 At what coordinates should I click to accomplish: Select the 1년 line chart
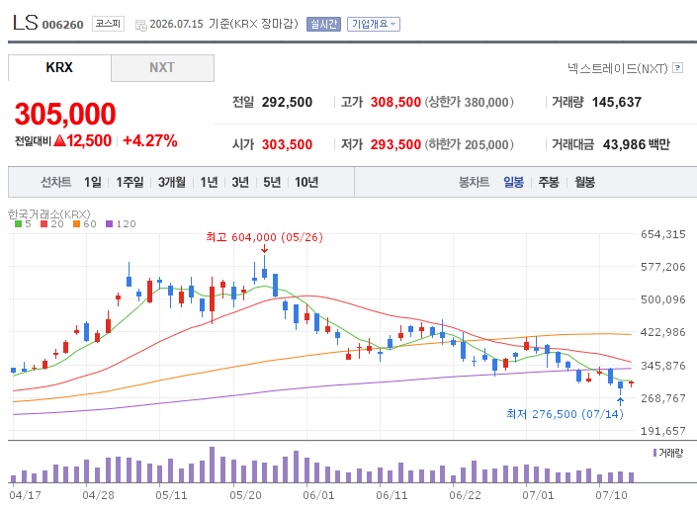(x=209, y=182)
